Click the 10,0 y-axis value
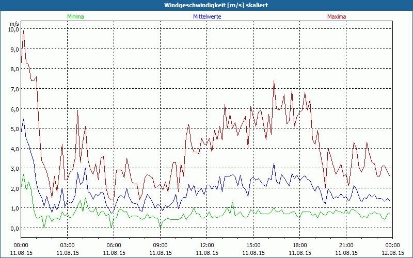The image size is (413, 258). [x=14, y=29]
